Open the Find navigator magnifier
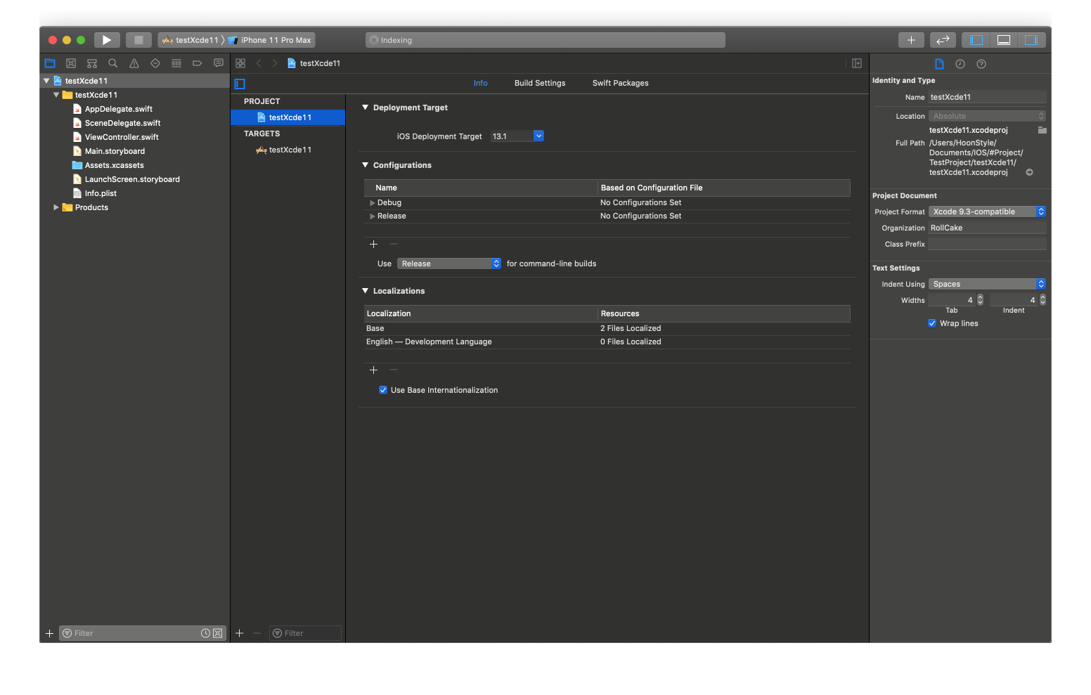1091x695 pixels. 113,63
